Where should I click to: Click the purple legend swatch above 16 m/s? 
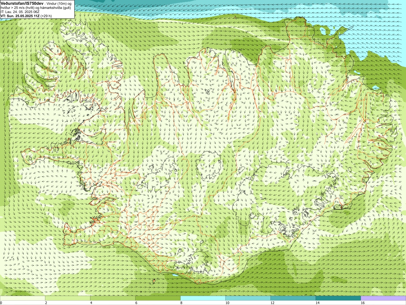[383, 298]
